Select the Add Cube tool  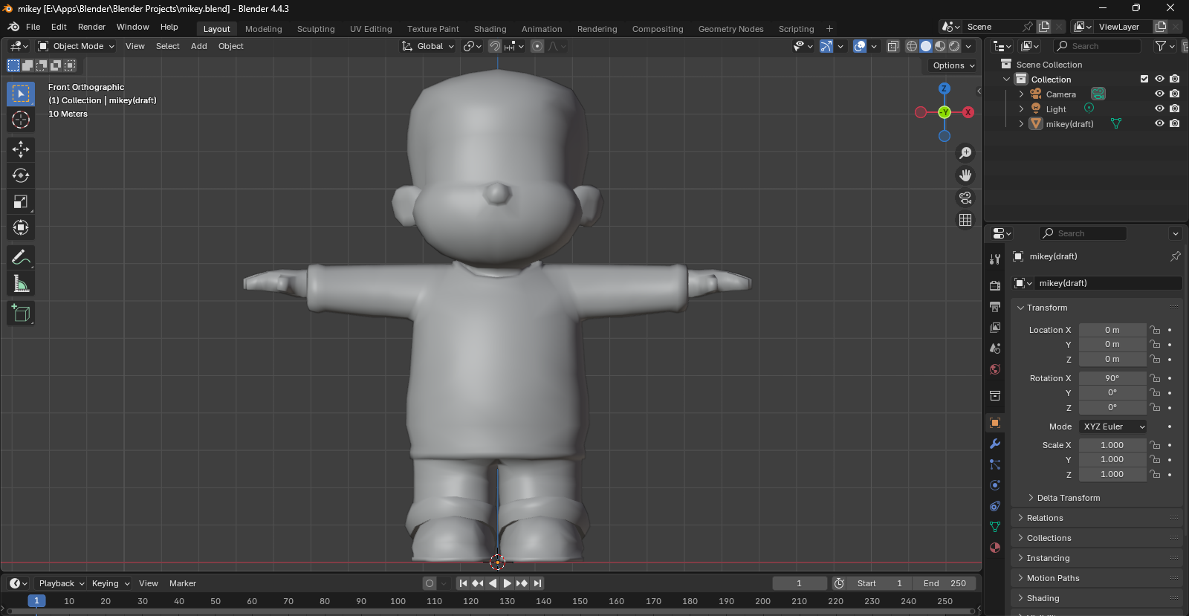[21, 313]
